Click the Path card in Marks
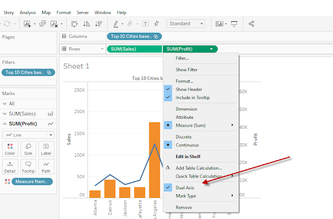Viewport: 333px width, 219px height. (x=46, y=167)
